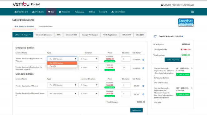The height and width of the screenshot is (115, 207).
Task: Click the Credit Balance info icon
Action: [182, 36]
